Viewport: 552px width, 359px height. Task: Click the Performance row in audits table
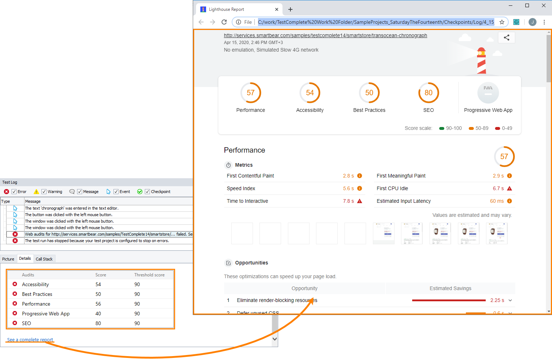(90, 304)
